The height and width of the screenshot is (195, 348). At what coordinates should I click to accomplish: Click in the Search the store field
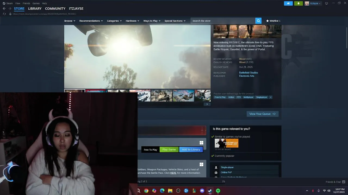223,21
